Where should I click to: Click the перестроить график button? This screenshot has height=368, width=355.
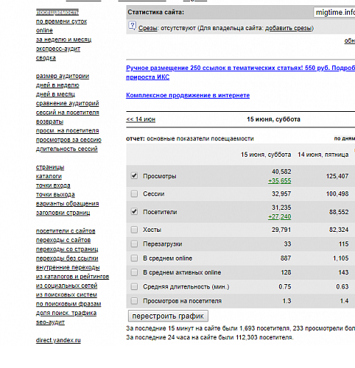tap(168, 316)
